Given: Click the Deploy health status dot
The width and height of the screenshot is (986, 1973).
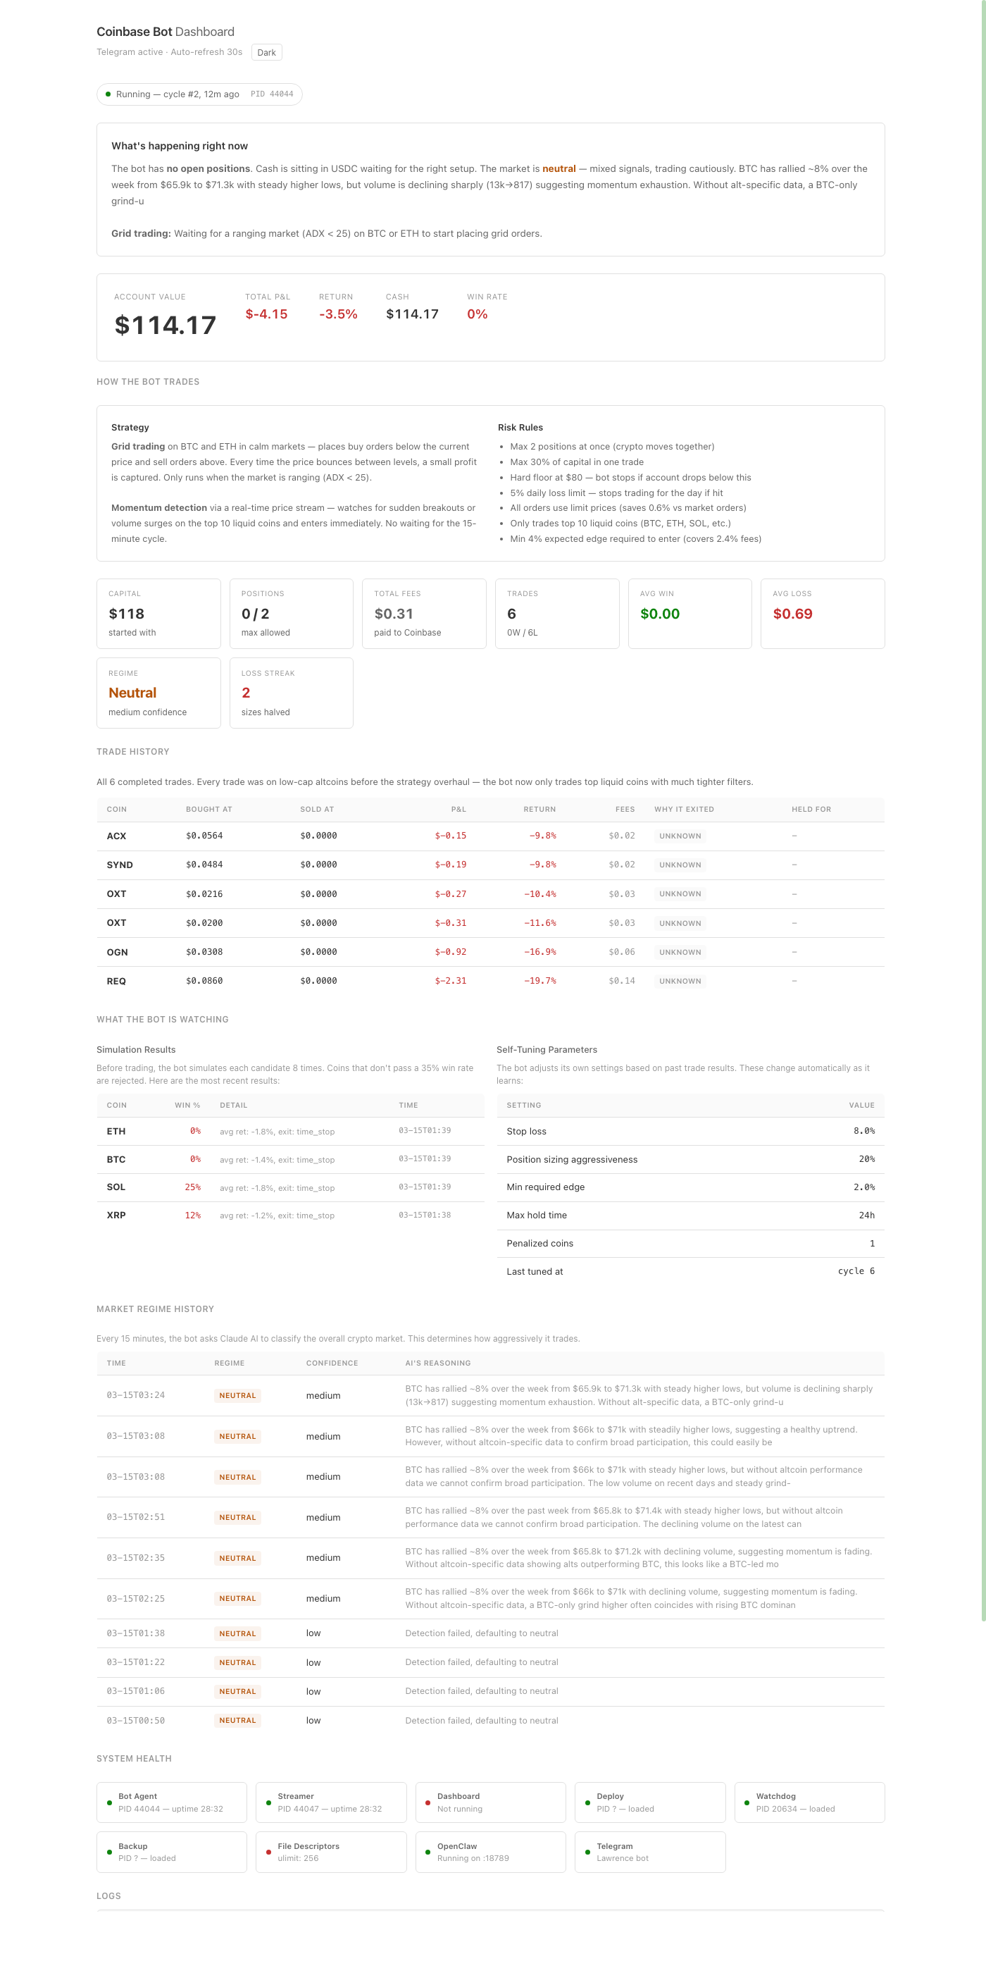Looking at the screenshot, I should click(587, 1802).
